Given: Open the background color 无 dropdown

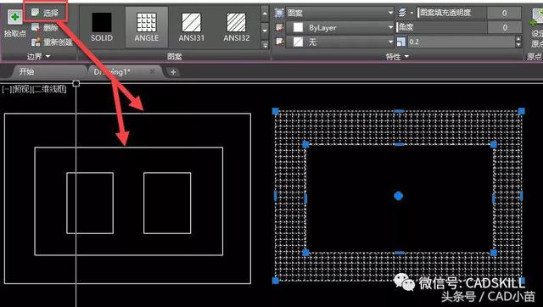Looking at the screenshot, I should 339,42.
